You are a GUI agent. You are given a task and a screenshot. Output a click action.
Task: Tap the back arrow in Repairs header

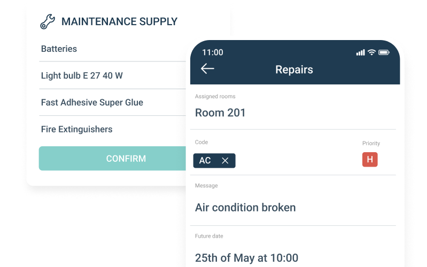(207, 68)
